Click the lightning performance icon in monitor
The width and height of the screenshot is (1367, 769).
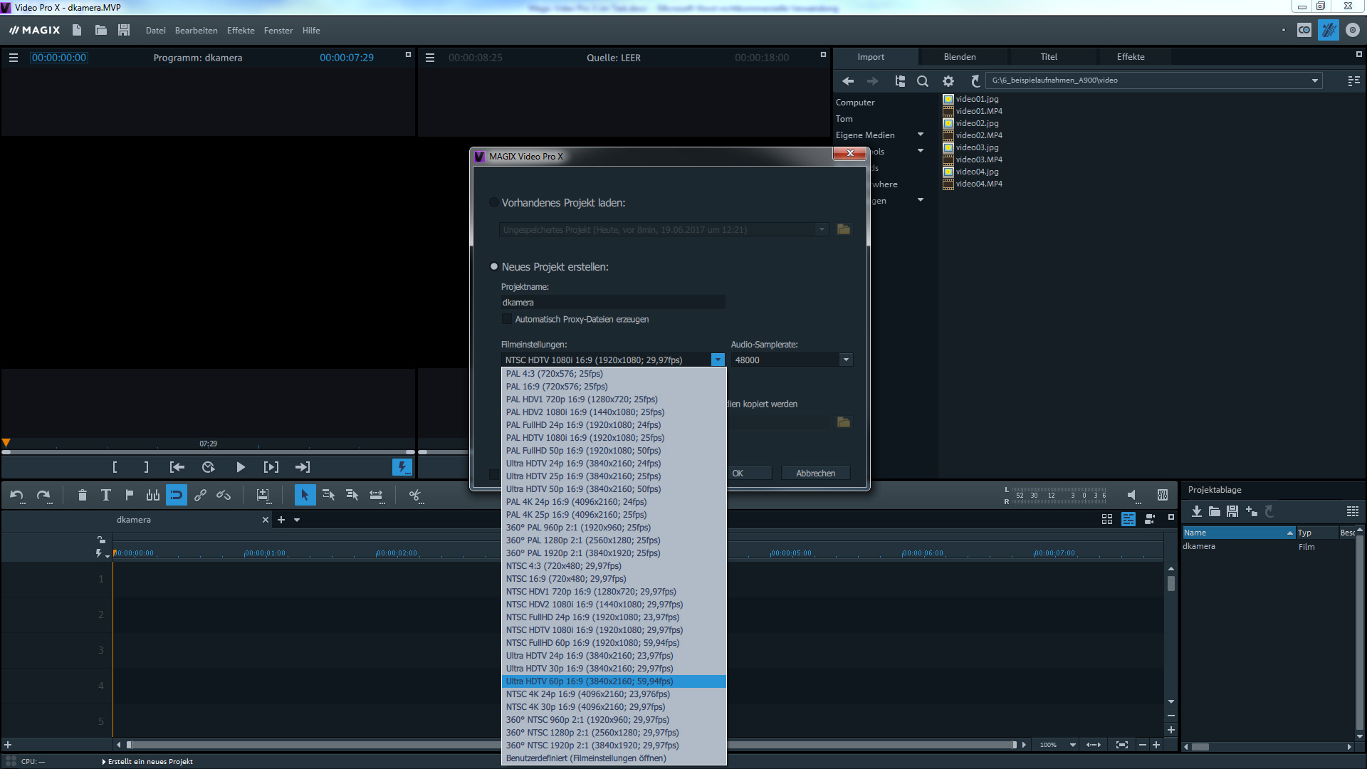point(402,467)
